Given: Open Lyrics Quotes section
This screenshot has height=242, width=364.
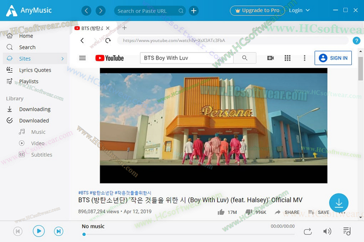Looking at the screenshot, I should tap(35, 70).
